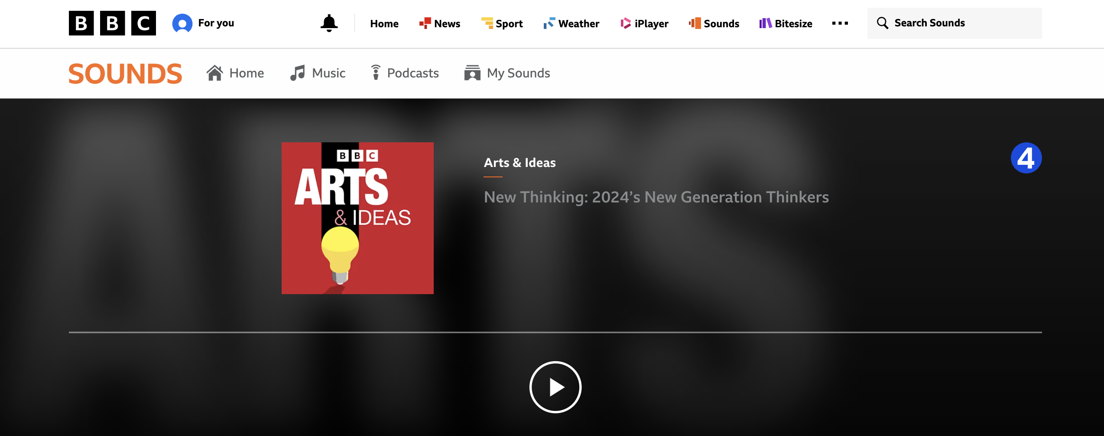Click the Sounds orange icon in top bar

[x=695, y=23]
